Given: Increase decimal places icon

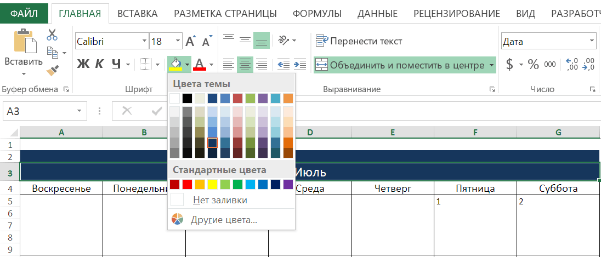Looking at the screenshot, I should [572, 64].
